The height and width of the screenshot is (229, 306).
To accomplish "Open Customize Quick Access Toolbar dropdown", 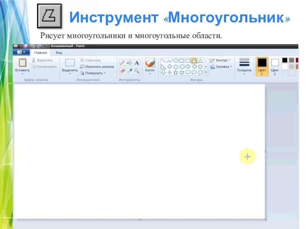I will (x=45, y=46).
